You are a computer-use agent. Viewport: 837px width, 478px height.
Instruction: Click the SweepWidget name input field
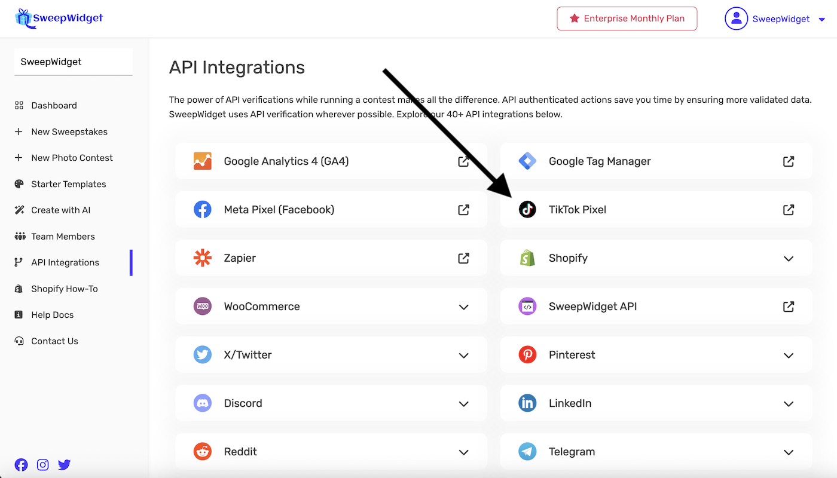point(74,62)
